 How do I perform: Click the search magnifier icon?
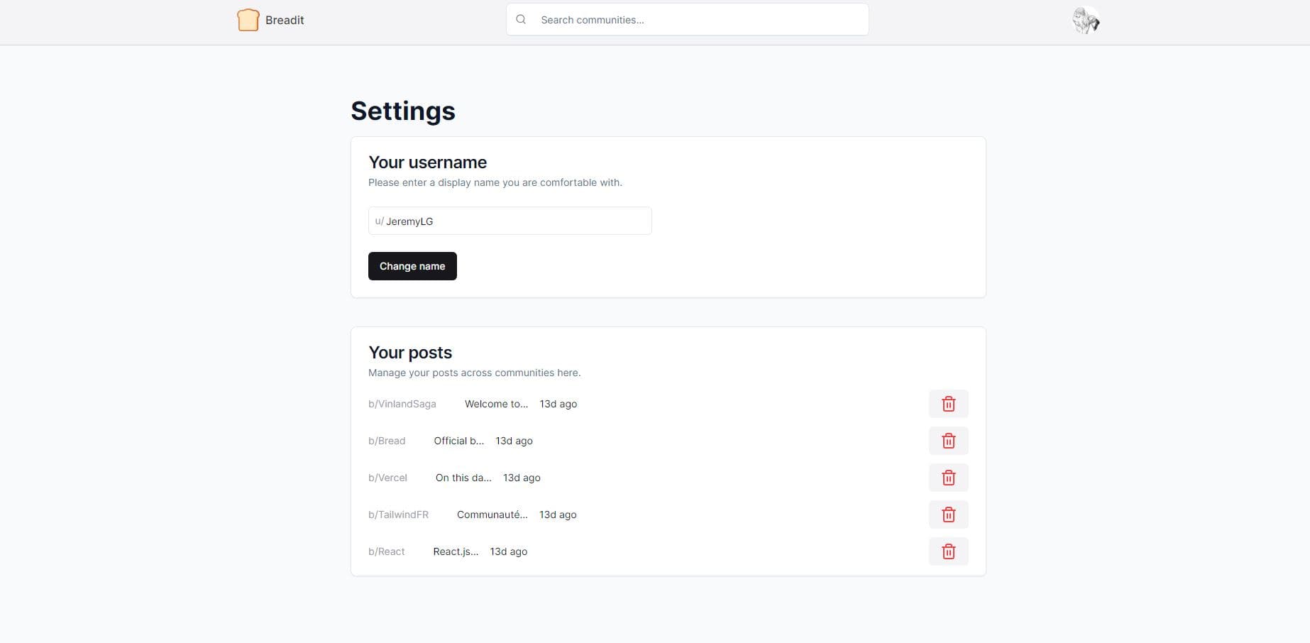(x=521, y=18)
